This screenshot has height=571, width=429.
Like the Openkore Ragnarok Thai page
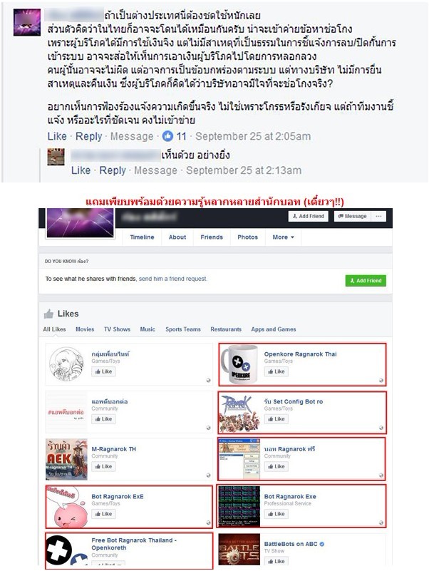[276, 371]
